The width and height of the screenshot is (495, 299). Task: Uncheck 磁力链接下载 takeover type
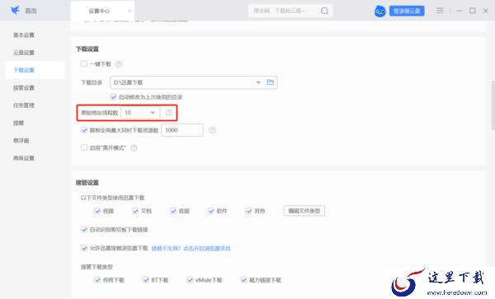[x=243, y=280]
